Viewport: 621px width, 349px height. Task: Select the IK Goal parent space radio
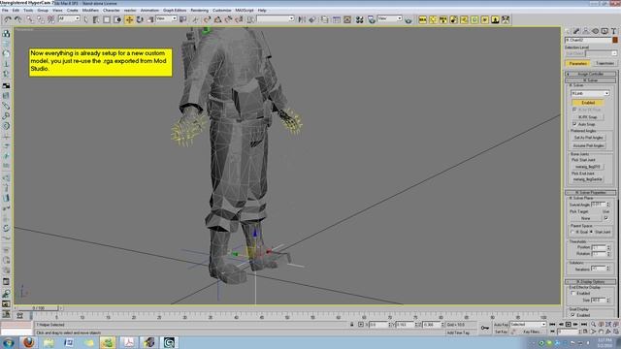(x=572, y=232)
